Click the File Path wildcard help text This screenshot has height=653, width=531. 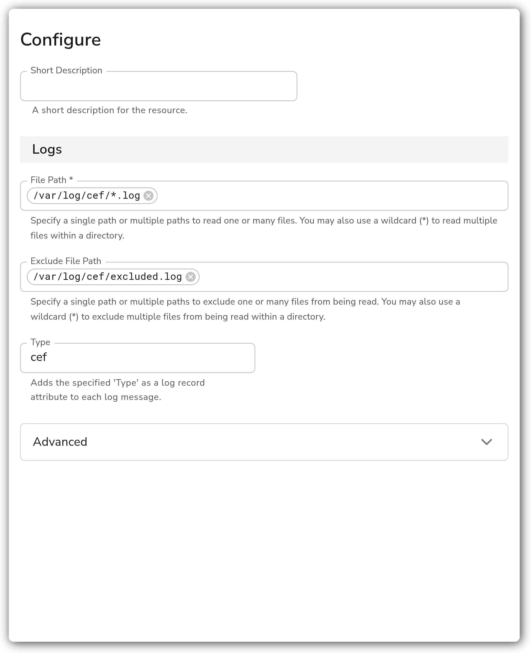[264, 228]
